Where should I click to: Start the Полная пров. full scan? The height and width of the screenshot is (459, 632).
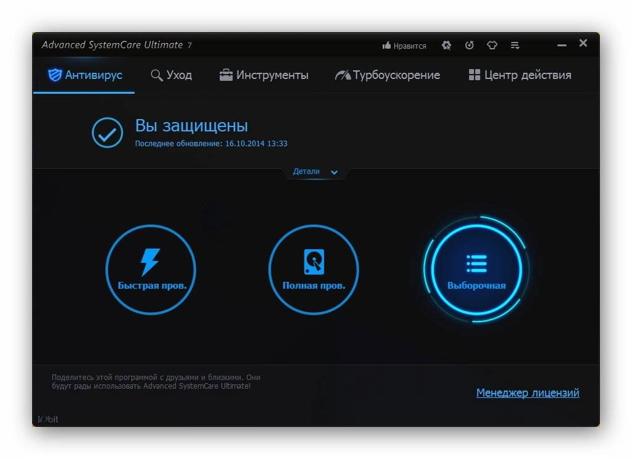314,270
